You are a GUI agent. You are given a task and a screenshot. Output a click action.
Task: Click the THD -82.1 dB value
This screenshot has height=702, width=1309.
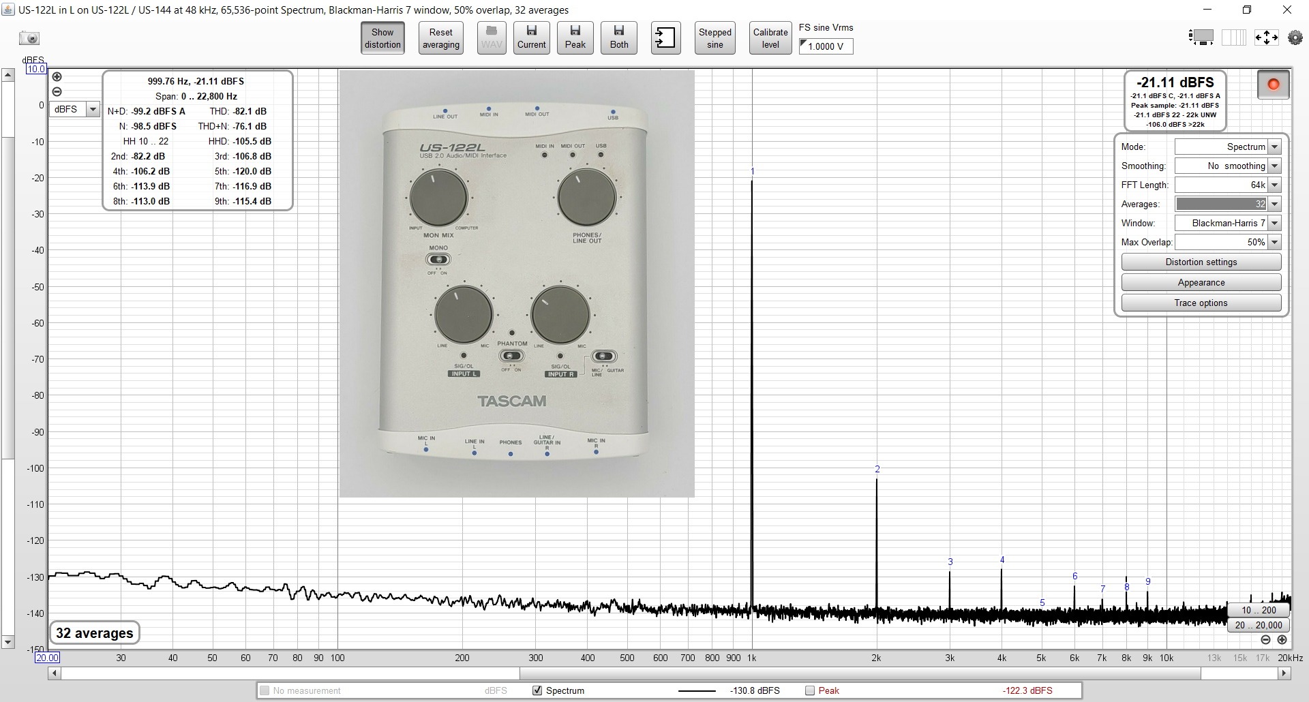click(250, 111)
